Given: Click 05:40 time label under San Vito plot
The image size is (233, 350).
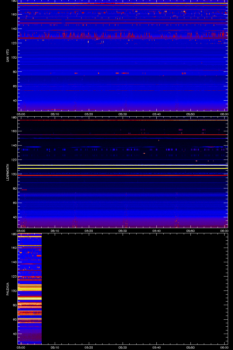Looking at the screenshot, I should coord(157,114).
